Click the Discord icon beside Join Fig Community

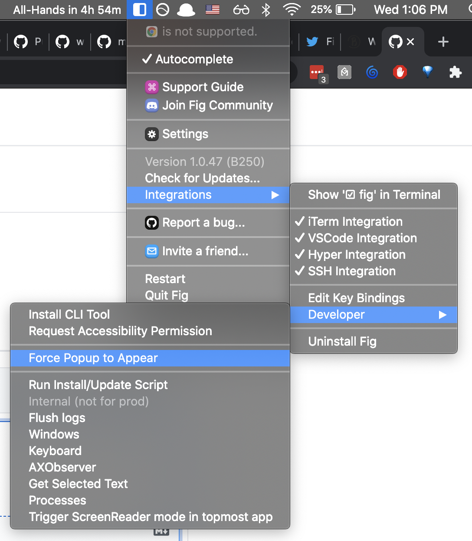pyautogui.click(x=151, y=106)
